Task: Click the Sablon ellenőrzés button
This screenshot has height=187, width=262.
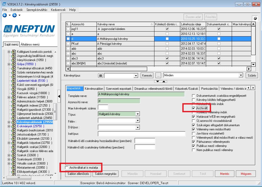Action: coord(78,174)
